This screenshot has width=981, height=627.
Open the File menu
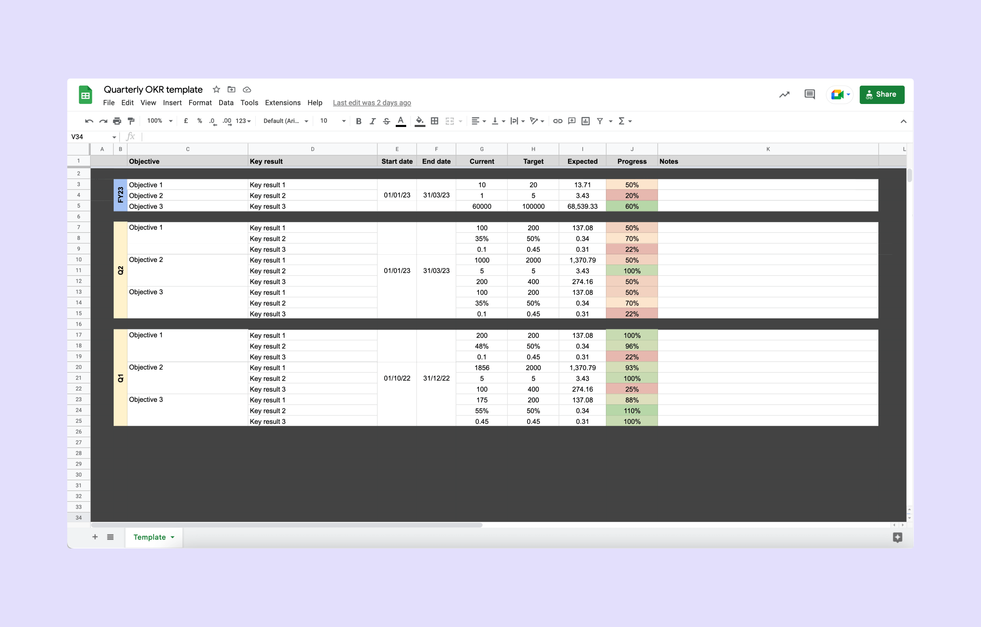[109, 103]
